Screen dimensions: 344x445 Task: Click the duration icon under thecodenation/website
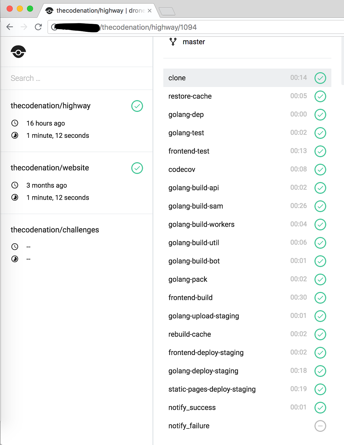point(15,197)
